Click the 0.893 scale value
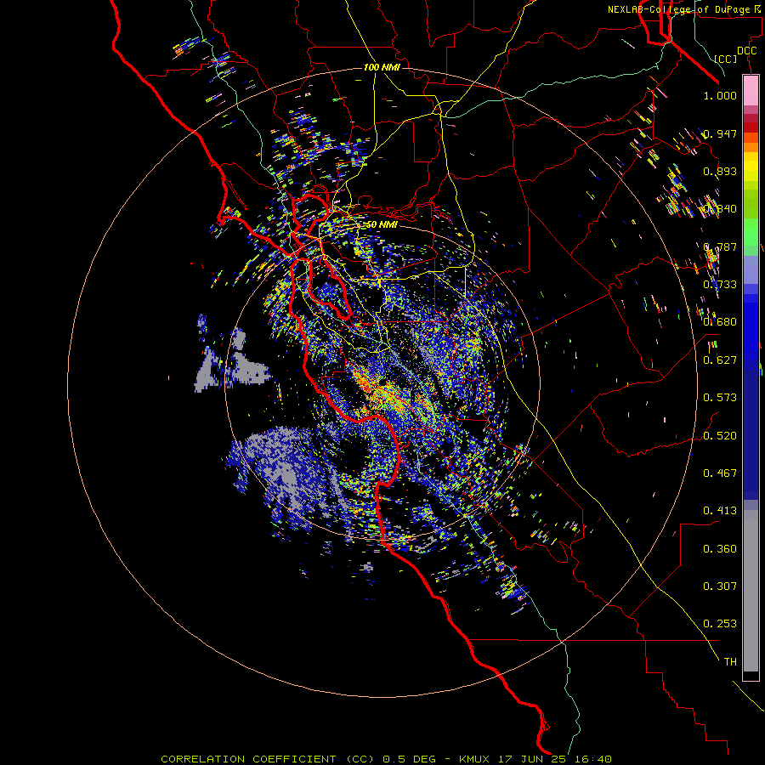The width and height of the screenshot is (765, 765). [720, 171]
